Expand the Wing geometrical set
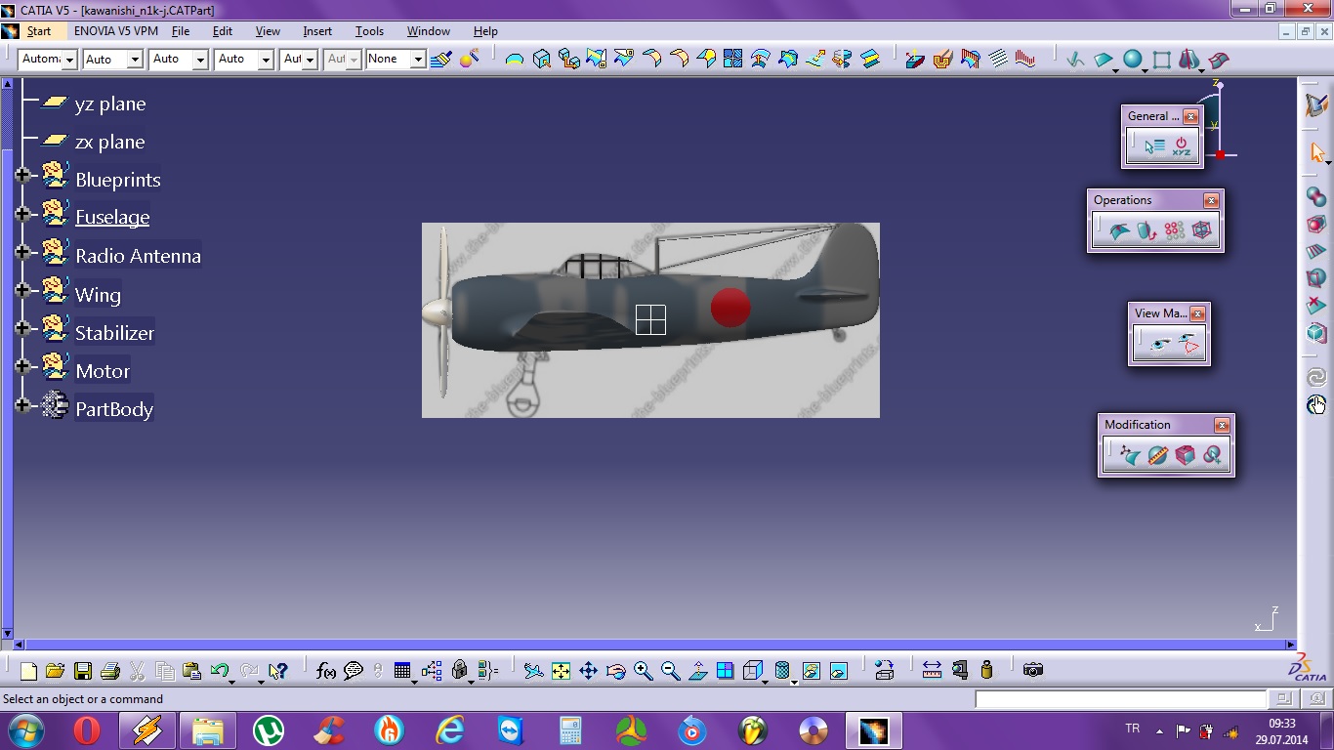 22,290
